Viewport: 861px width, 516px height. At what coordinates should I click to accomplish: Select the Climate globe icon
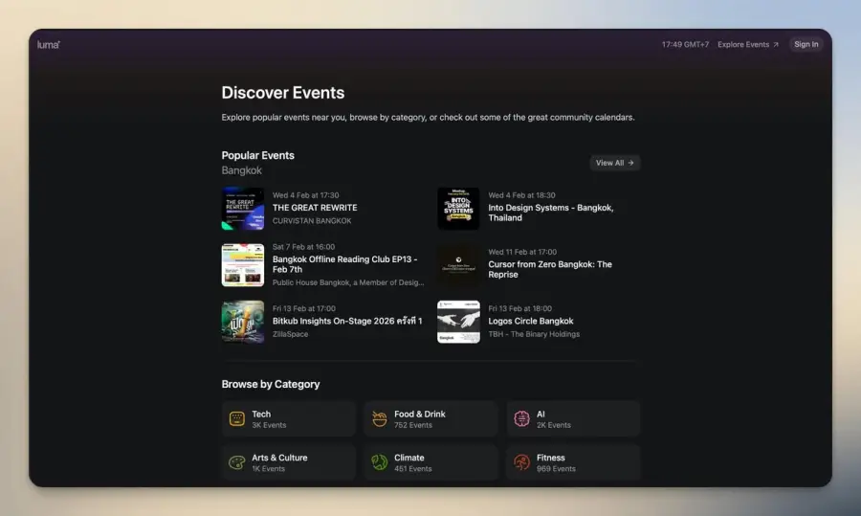(x=380, y=462)
